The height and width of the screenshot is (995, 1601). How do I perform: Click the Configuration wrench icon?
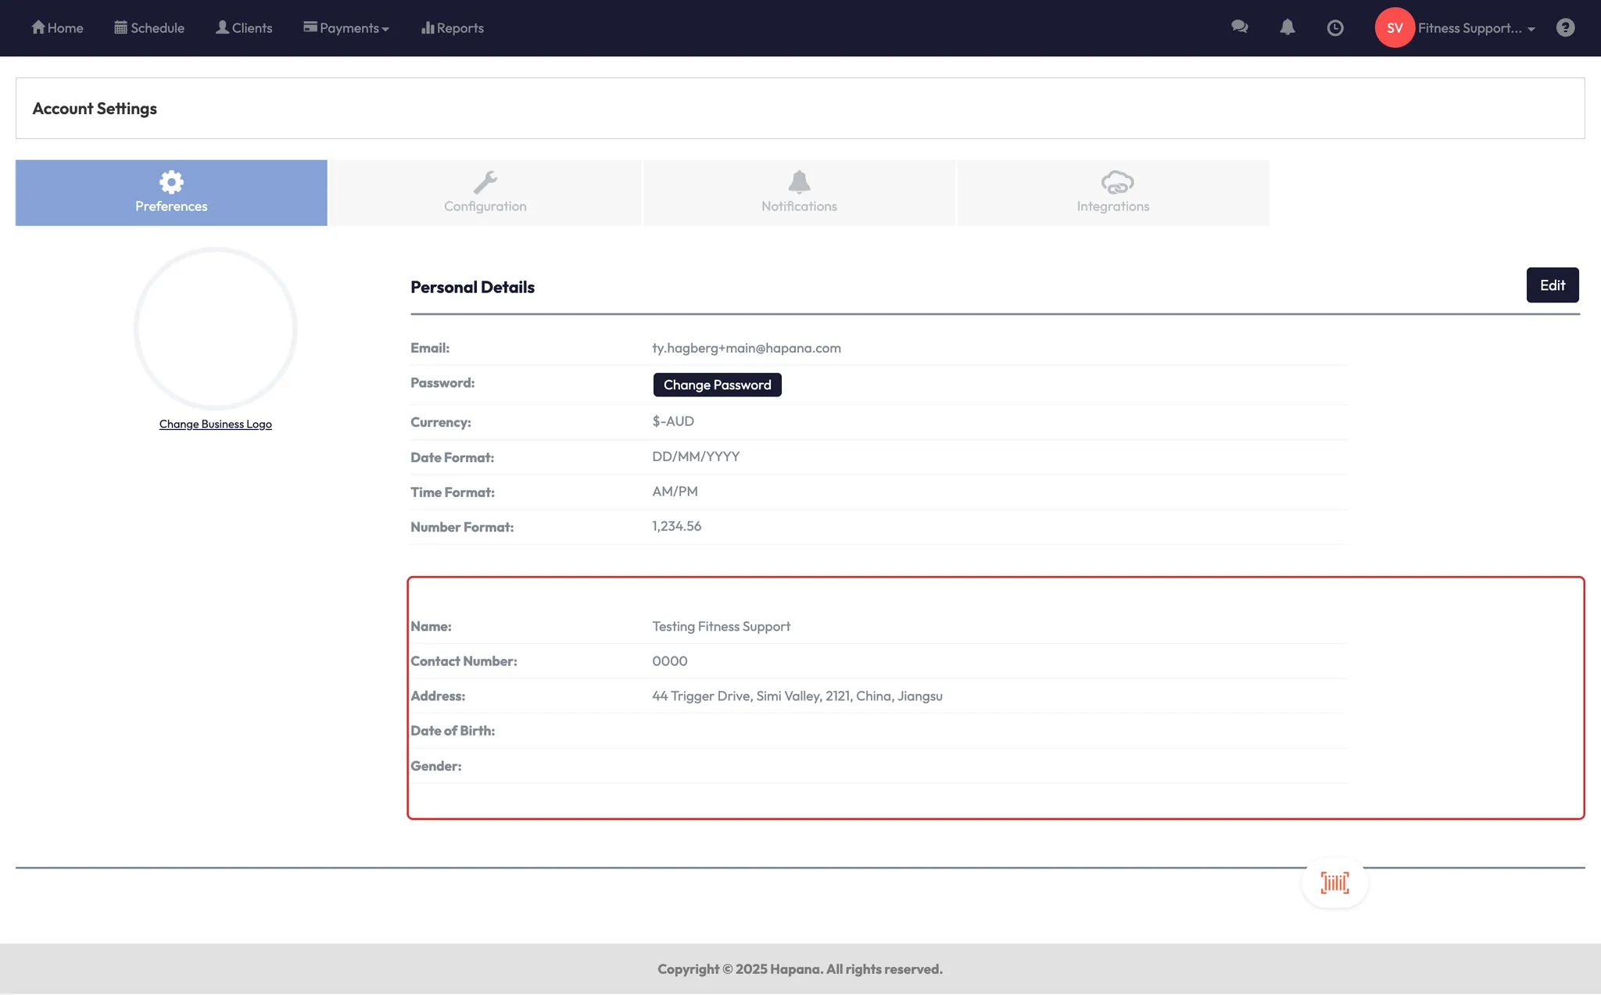click(x=485, y=182)
